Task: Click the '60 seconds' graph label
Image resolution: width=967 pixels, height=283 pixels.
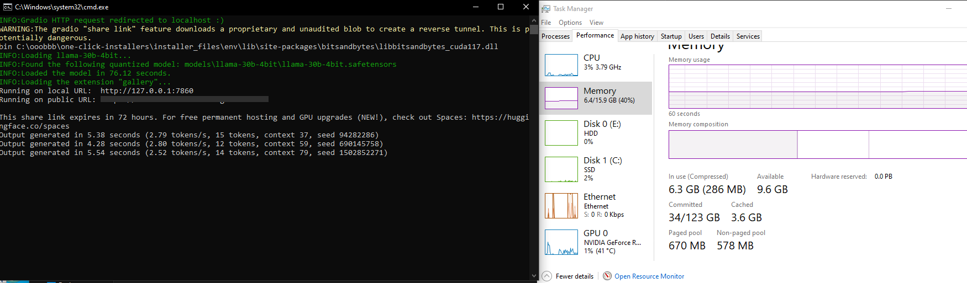Action: pos(684,114)
